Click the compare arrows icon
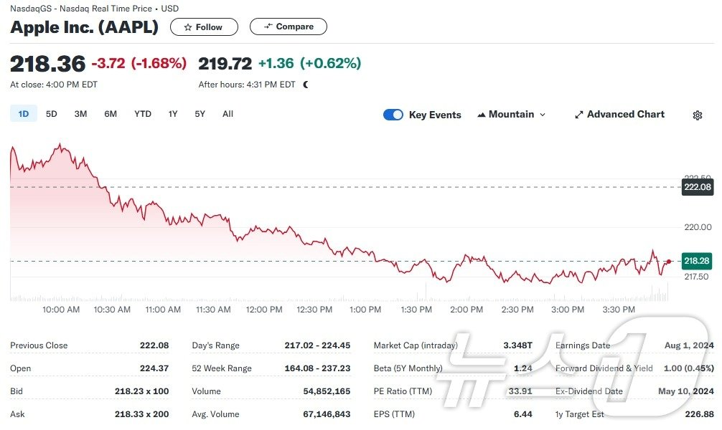This screenshot has width=722, height=430. coord(268,27)
